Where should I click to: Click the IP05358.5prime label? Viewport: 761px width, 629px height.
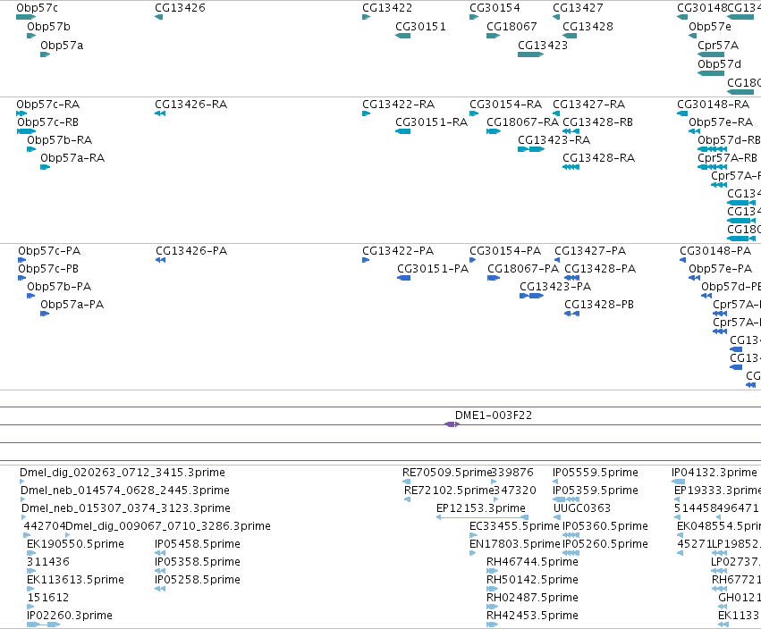[x=198, y=562]
